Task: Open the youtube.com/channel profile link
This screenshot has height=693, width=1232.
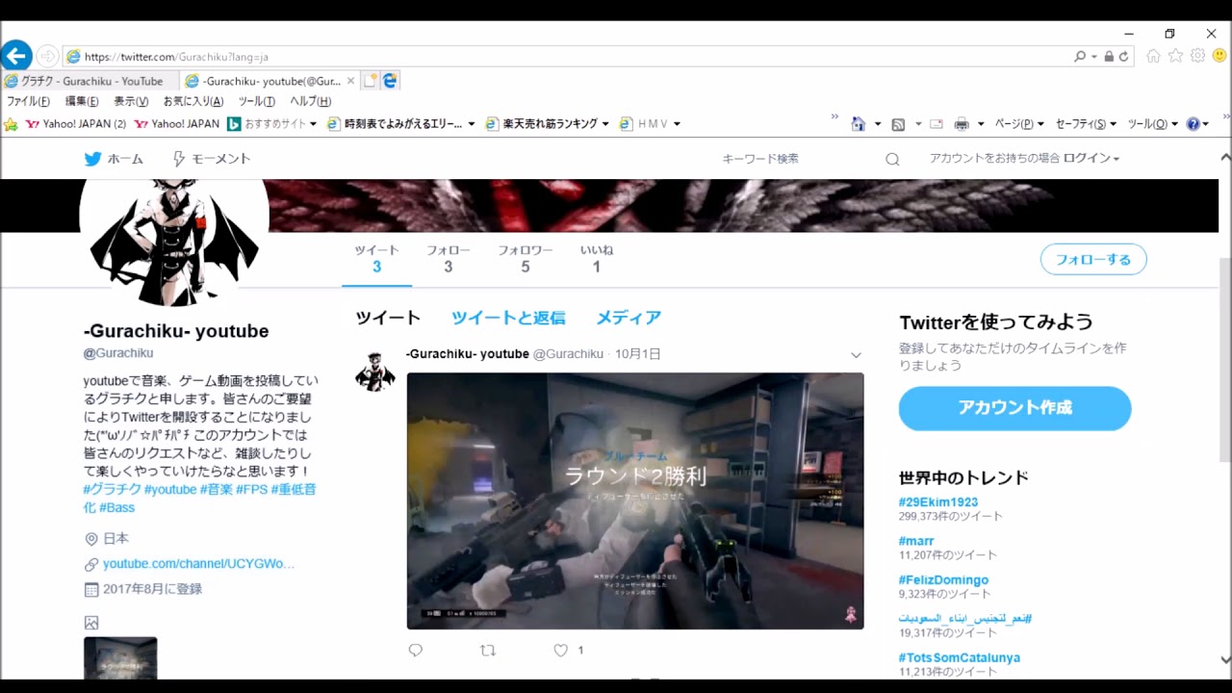Action: [198, 564]
